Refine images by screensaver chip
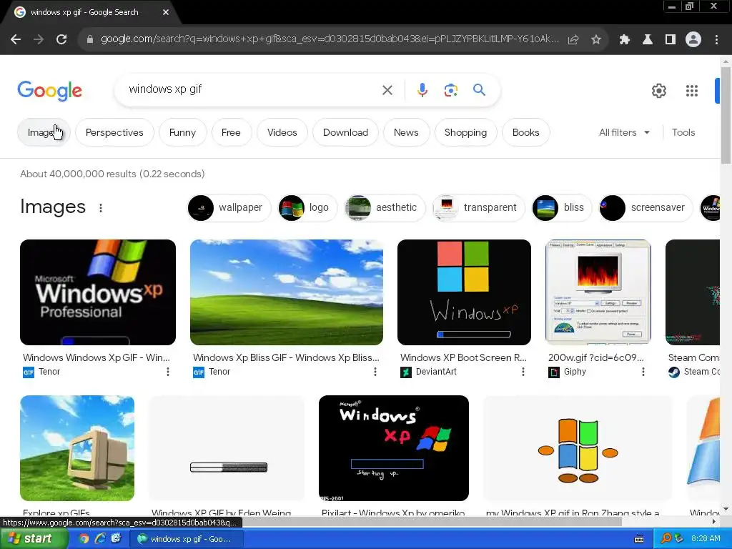Screen dimensions: 732x549 coord(646,208)
